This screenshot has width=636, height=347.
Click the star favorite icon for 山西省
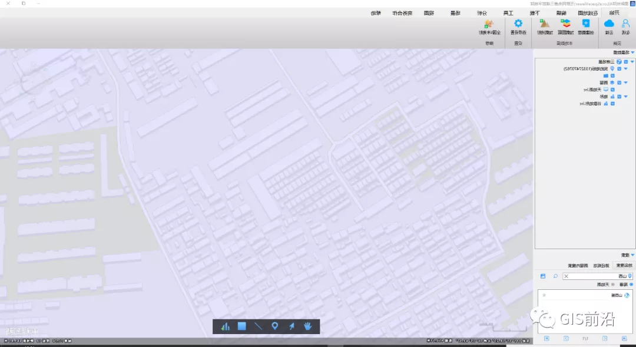(544, 295)
